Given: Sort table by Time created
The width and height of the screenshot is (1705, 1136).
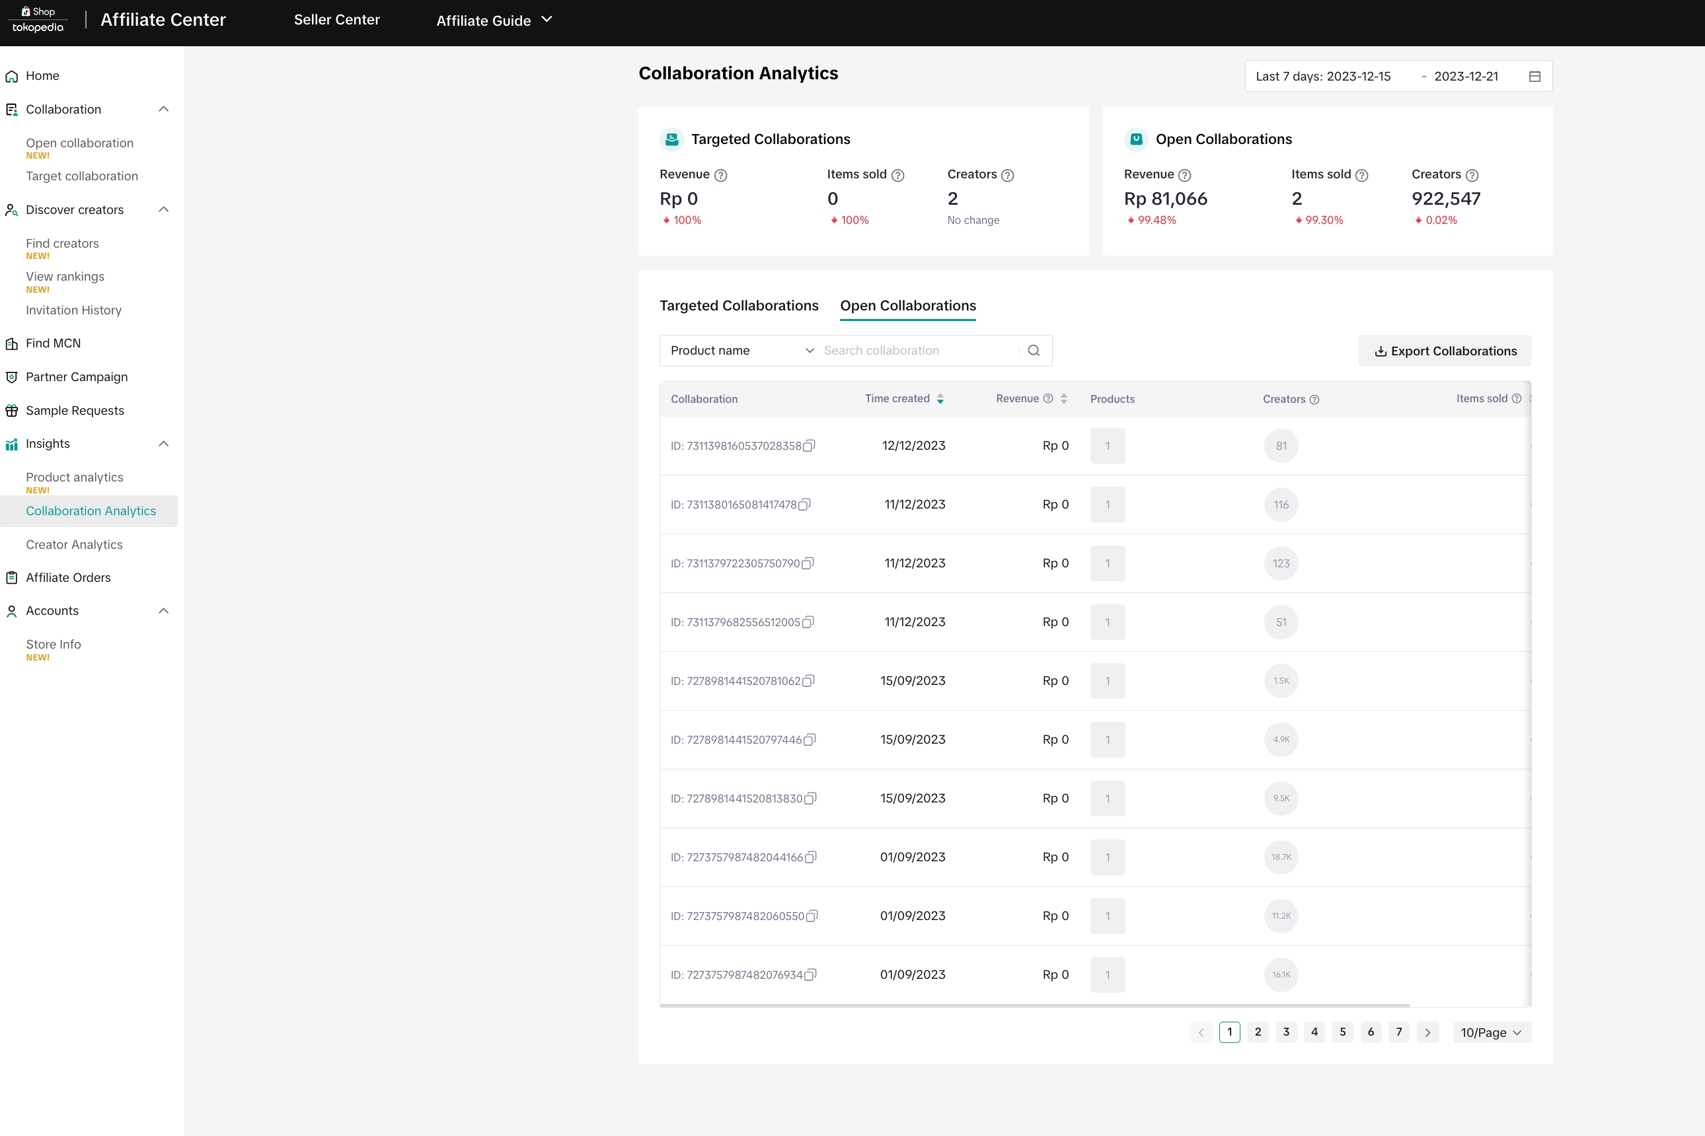Looking at the screenshot, I should pos(940,398).
